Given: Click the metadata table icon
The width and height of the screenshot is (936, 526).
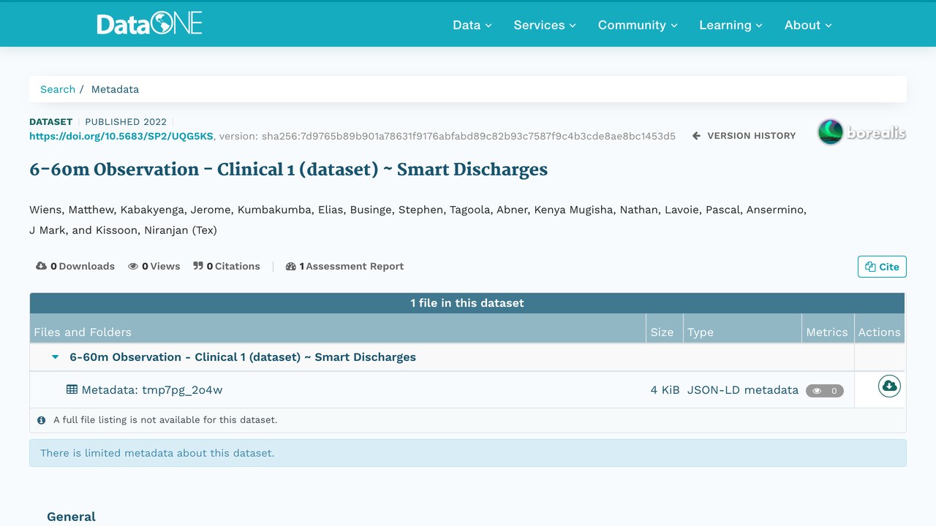Looking at the screenshot, I should [x=72, y=389].
